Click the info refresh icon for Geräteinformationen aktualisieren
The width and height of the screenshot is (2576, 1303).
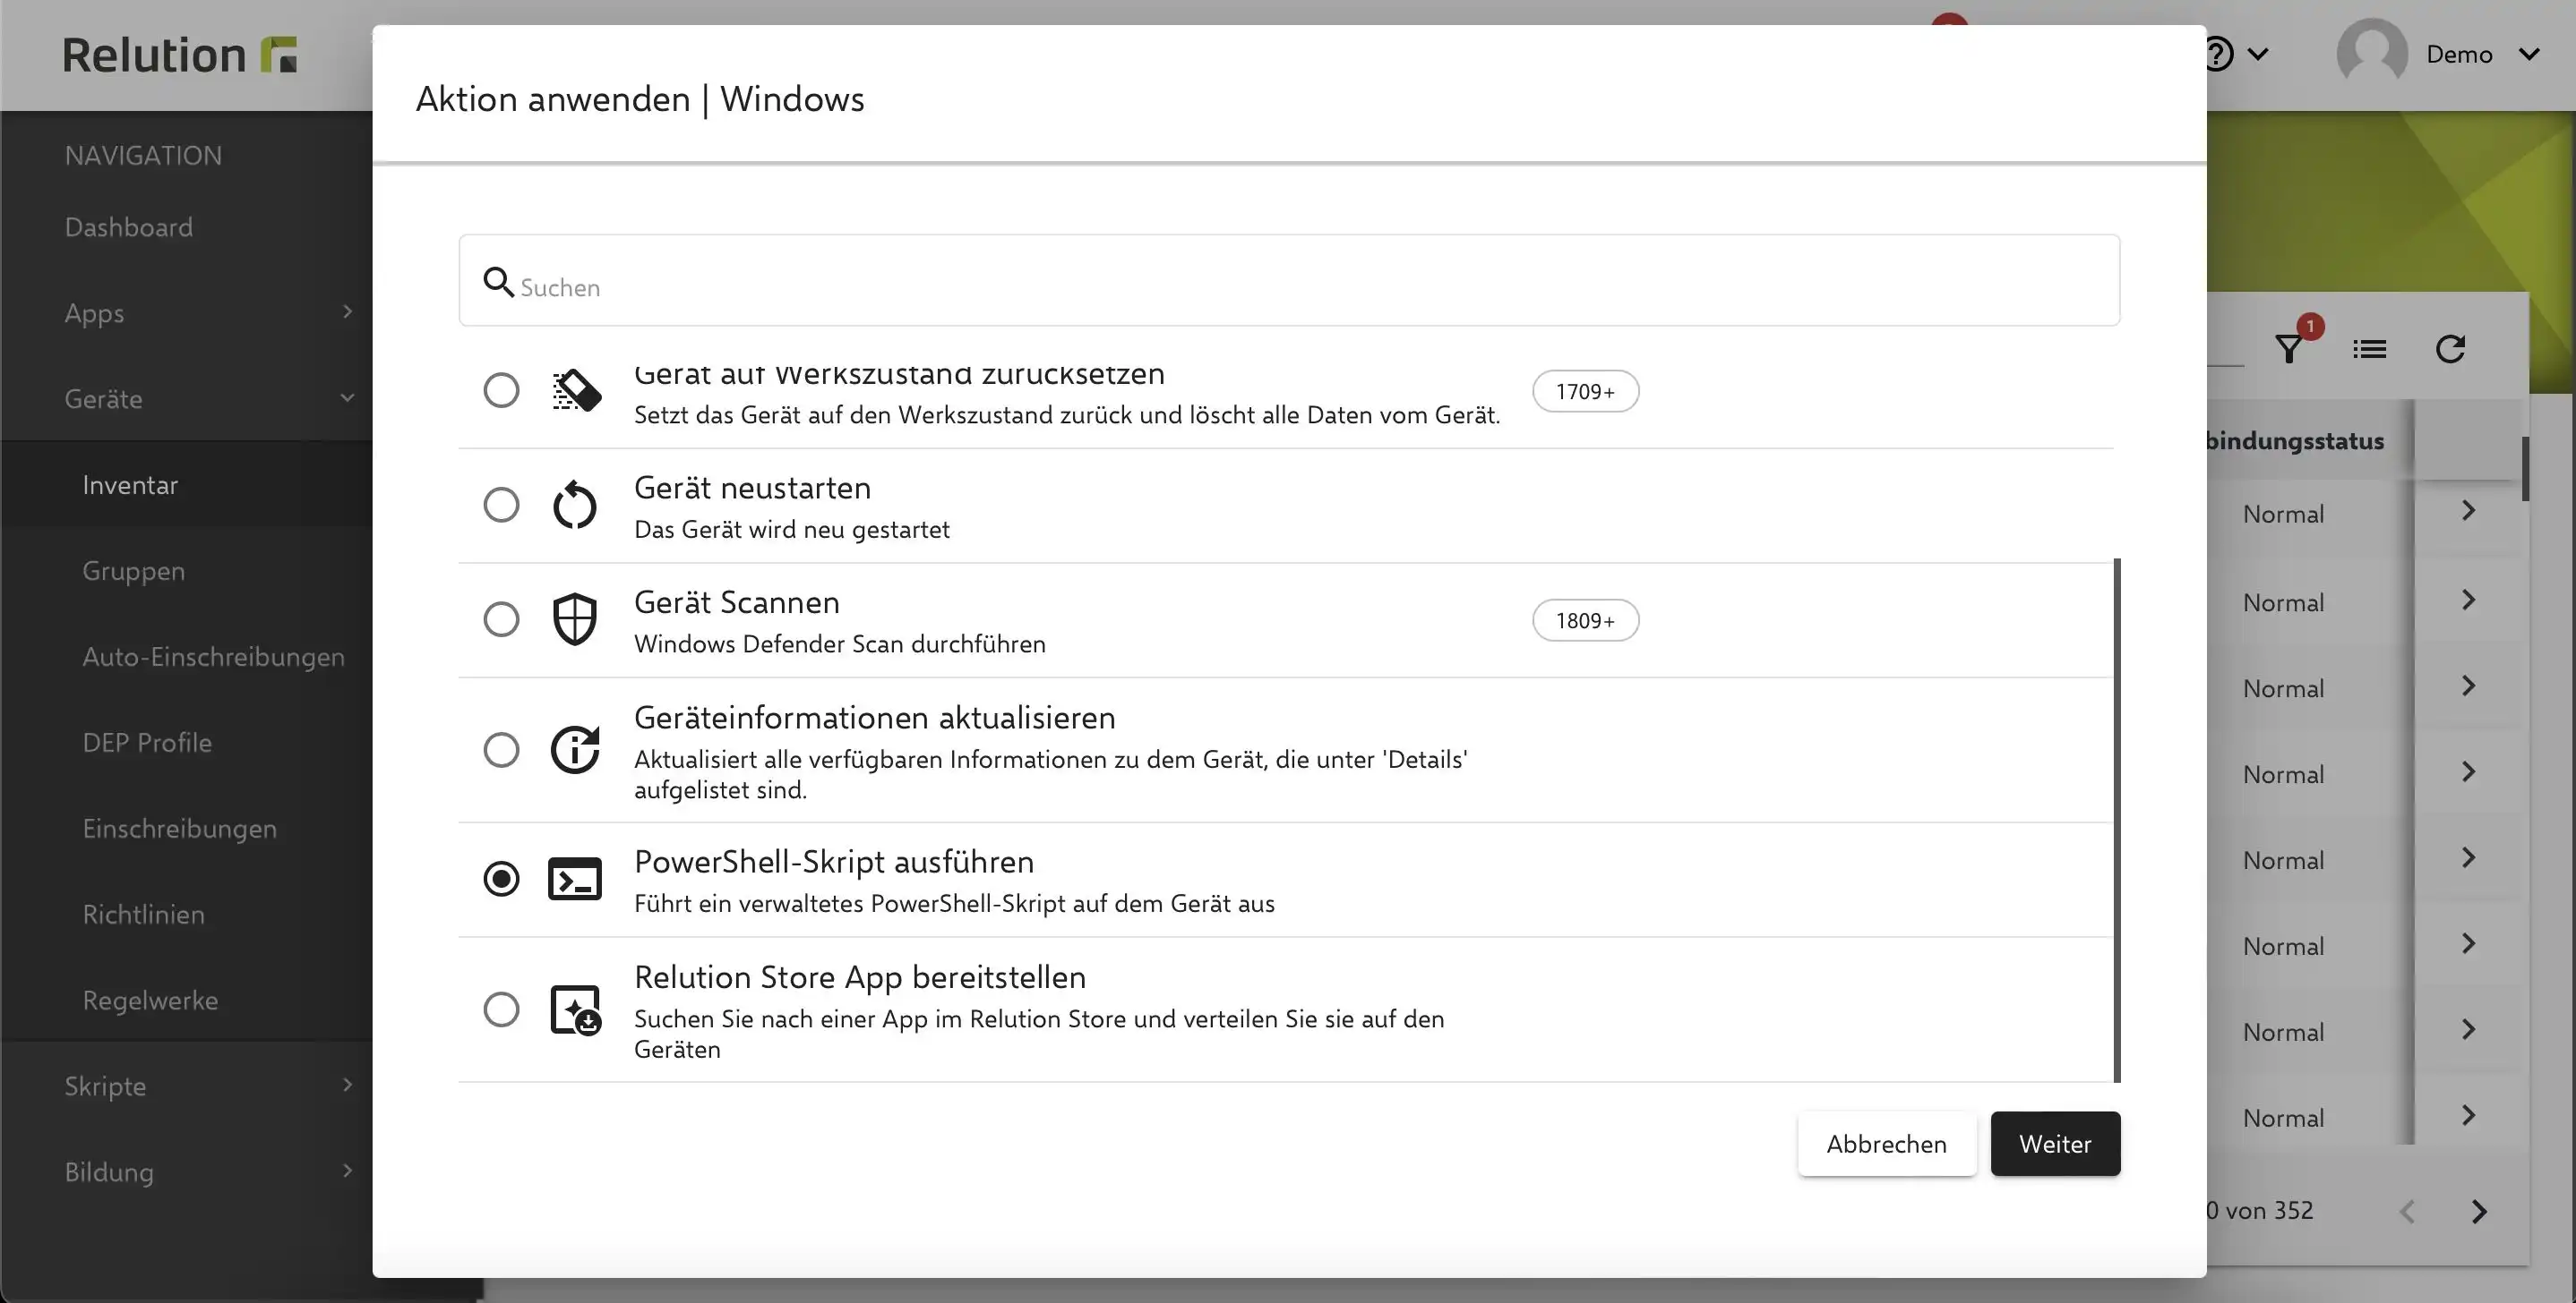tap(575, 749)
